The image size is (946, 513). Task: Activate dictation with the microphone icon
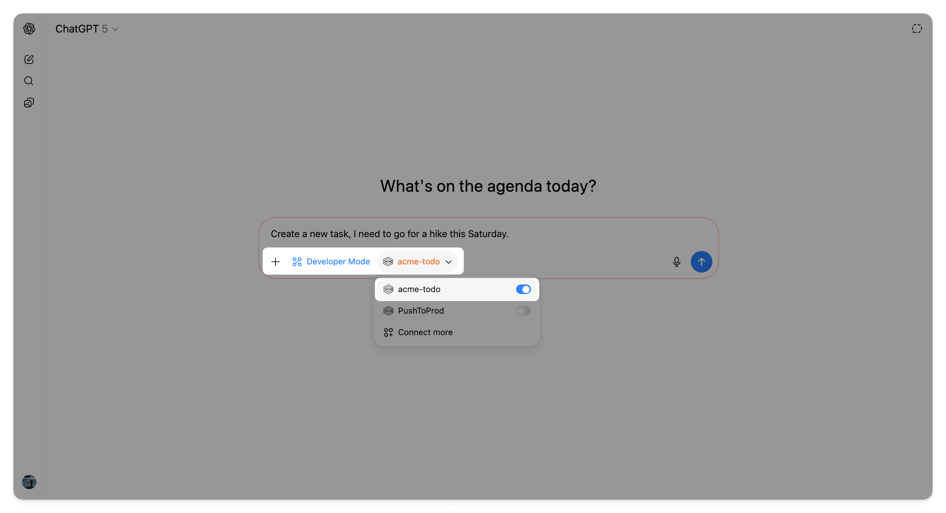coord(676,262)
